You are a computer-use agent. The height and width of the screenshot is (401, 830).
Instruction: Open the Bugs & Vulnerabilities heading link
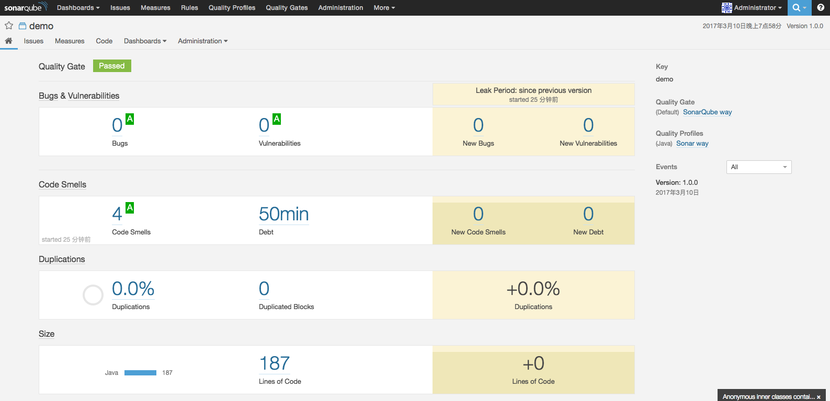click(x=79, y=96)
